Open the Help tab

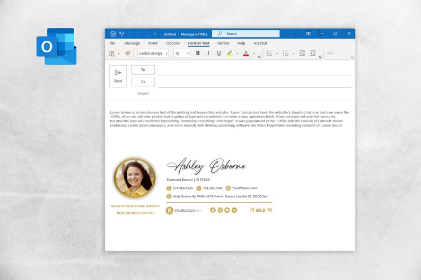[x=241, y=43]
